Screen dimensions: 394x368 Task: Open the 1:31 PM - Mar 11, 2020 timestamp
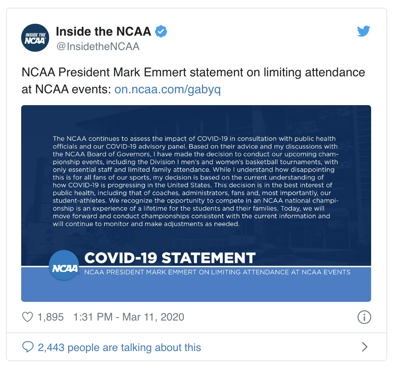tap(129, 317)
